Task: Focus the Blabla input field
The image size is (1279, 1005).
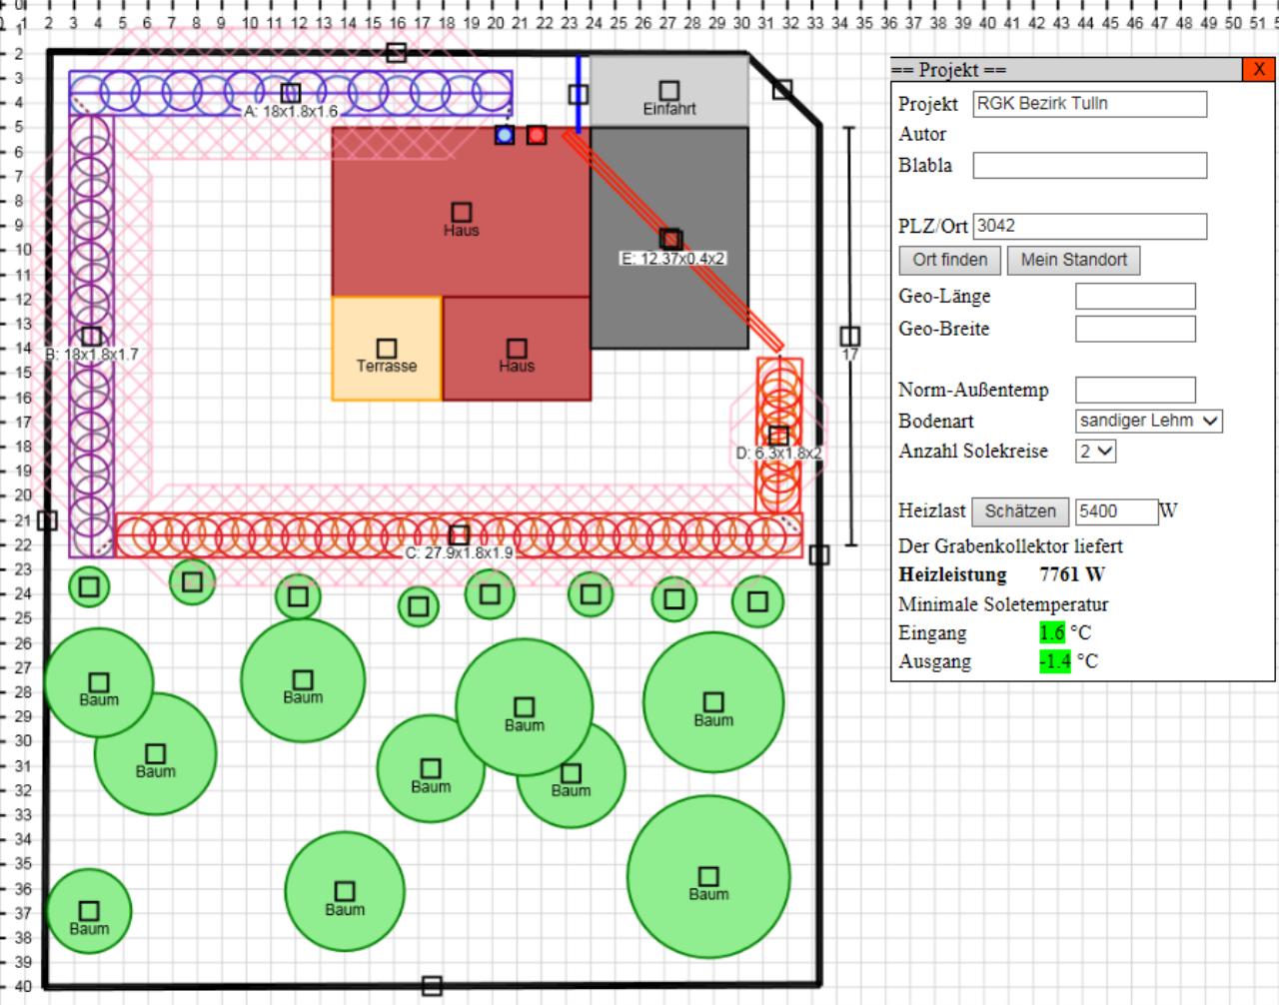Action: tap(1090, 166)
